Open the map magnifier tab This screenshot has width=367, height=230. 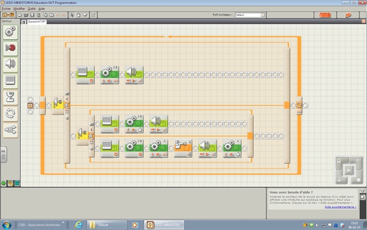pyautogui.click(x=362, y=197)
